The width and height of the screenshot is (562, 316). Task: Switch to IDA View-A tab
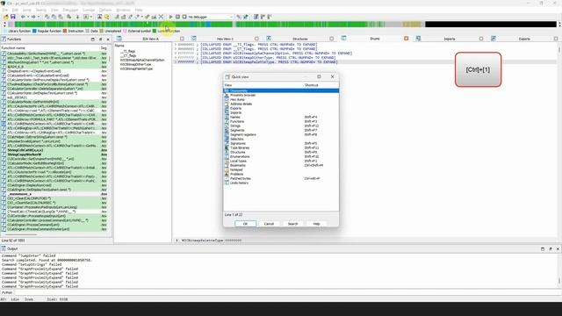tap(150, 39)
